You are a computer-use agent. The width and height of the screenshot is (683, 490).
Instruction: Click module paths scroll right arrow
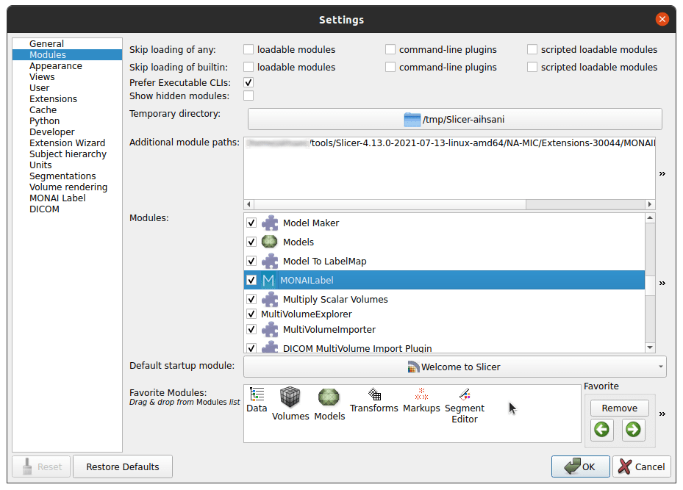click(650, 204)
